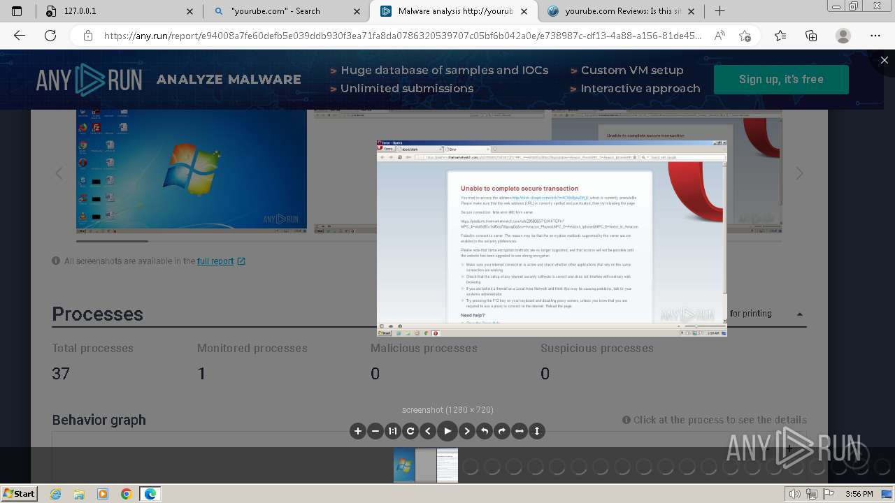Image resolution: width=895 pixels, height=503 pixels.
Task: Click the 3:56 PM system clock
Action: 859,494
